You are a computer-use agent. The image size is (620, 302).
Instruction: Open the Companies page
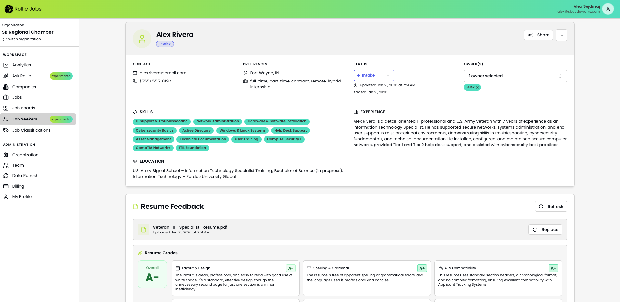[x=24, y=87]
